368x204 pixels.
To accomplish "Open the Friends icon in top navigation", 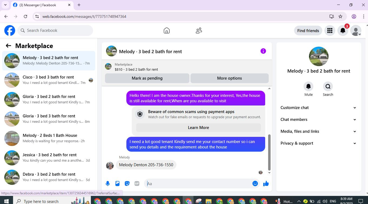I will (x=199, y=30).
